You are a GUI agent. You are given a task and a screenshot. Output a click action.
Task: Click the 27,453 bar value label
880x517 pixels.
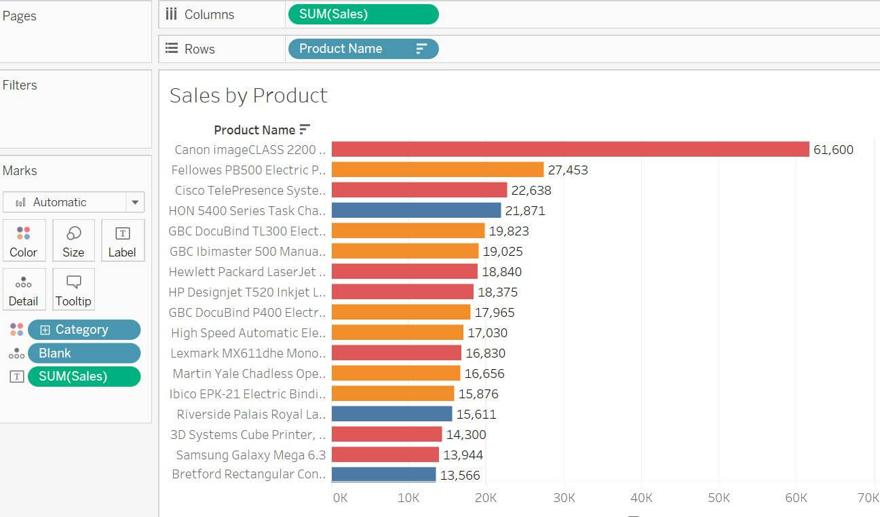click(x=568, y=170)
